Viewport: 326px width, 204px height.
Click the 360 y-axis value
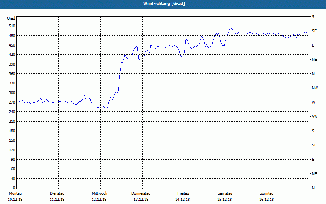coord(12,74)
